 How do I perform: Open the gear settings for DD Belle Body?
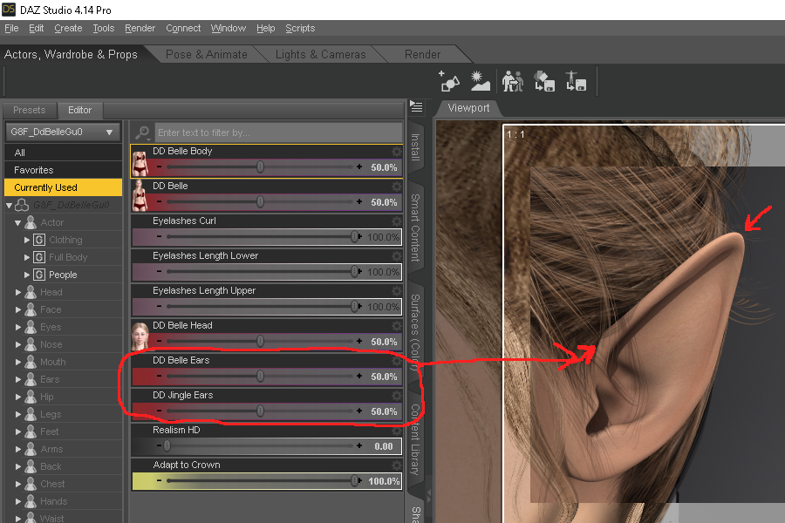coord(397,151)
